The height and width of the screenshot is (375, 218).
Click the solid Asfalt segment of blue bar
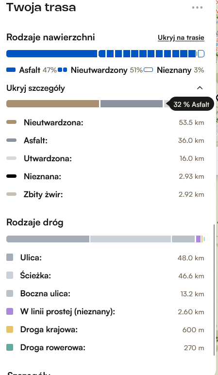click(51, 53)
